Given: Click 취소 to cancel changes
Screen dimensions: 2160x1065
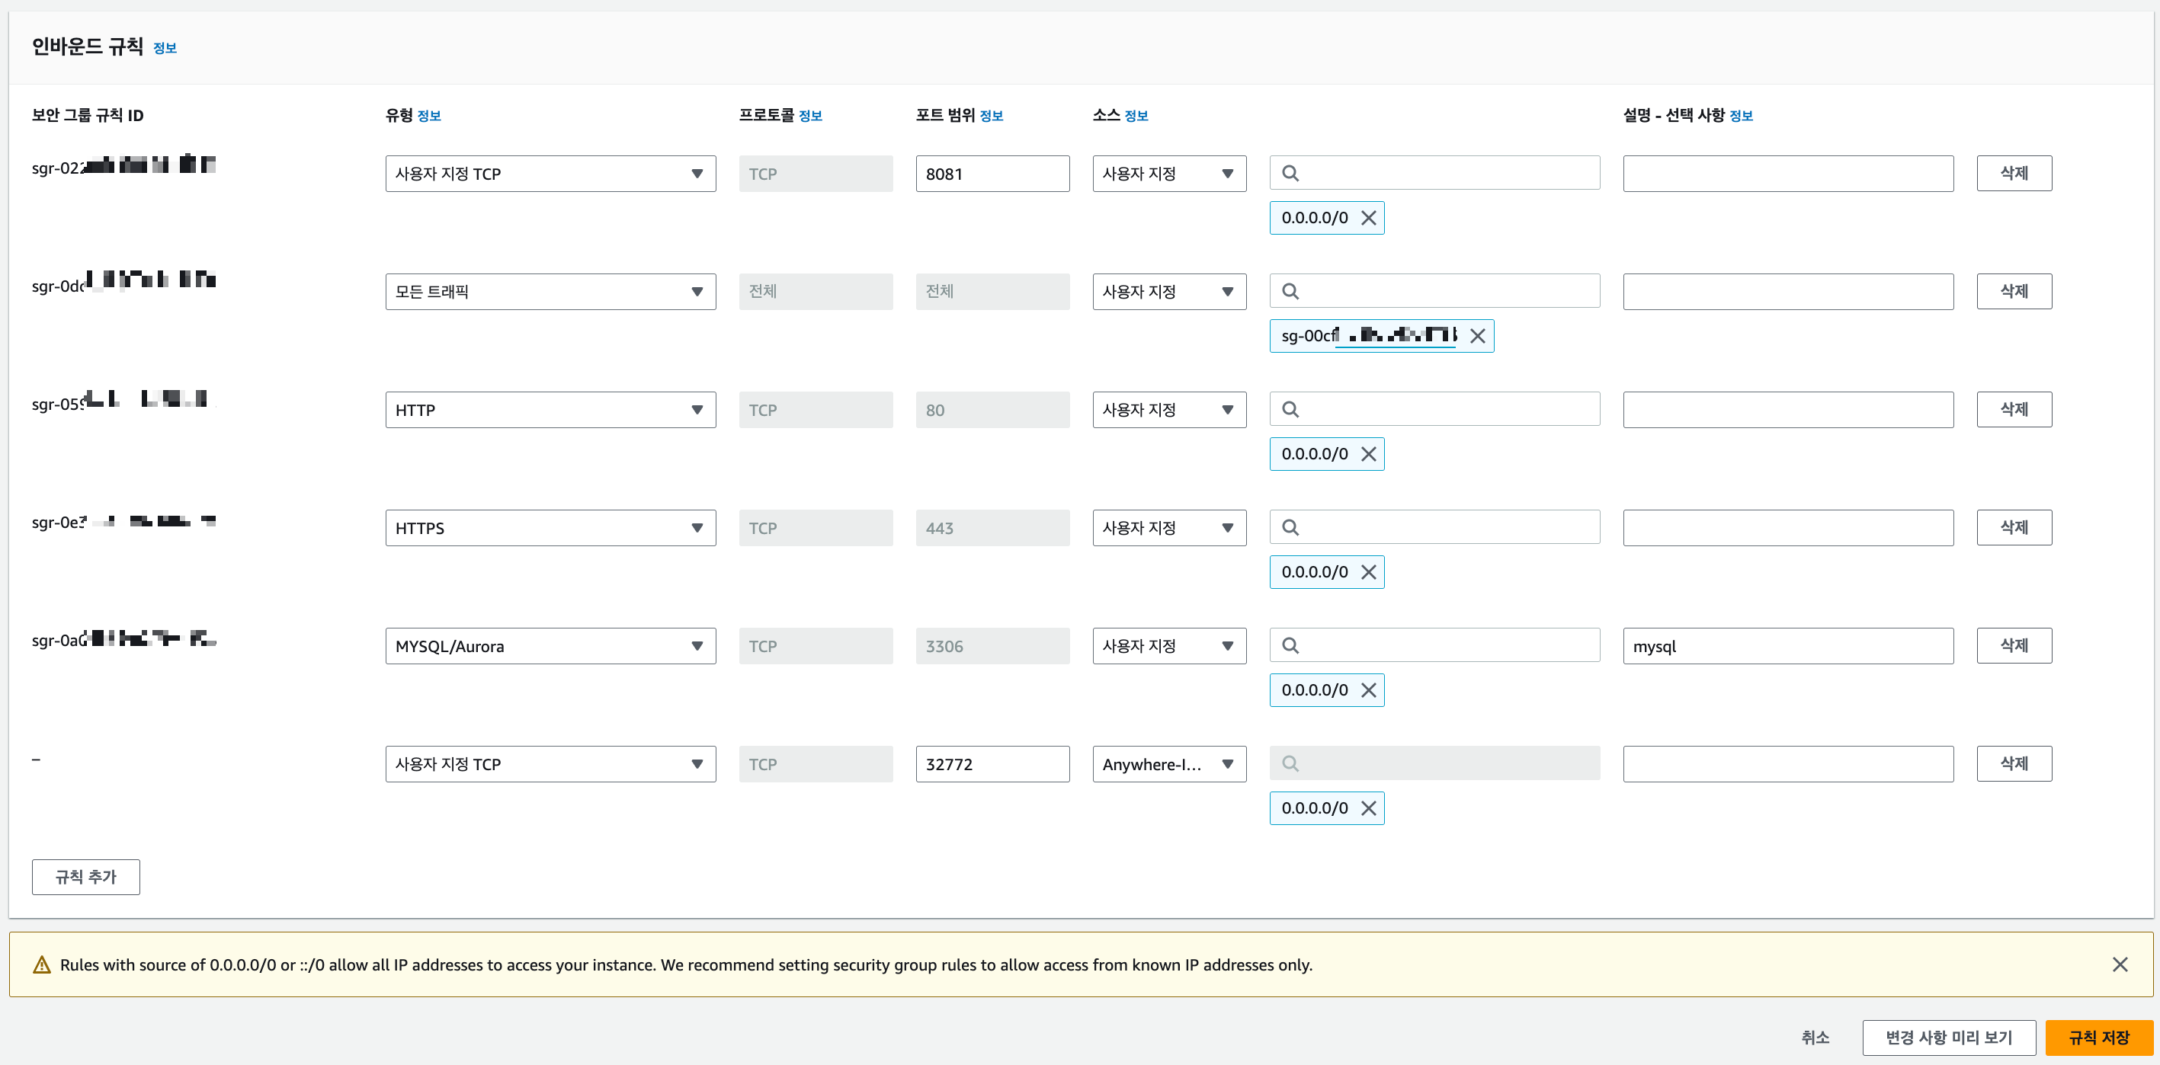Looking at the screenshot, I should point(1815,1038).
